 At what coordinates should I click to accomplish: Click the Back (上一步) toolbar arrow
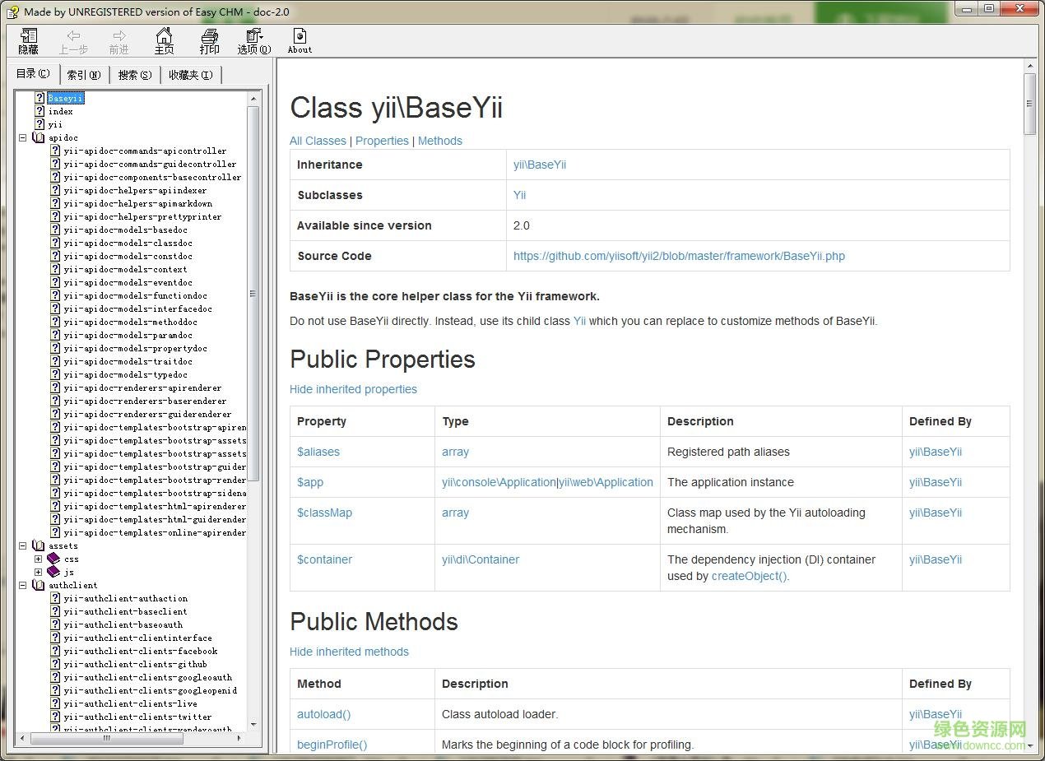(73, 41)
